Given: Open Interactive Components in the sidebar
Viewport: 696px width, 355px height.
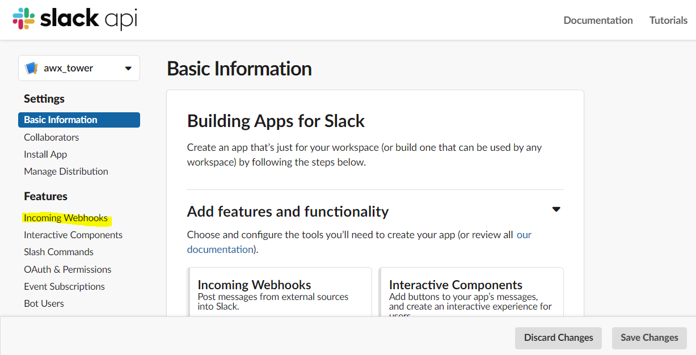Looking at the screenshot, I should tap(73, 235).
